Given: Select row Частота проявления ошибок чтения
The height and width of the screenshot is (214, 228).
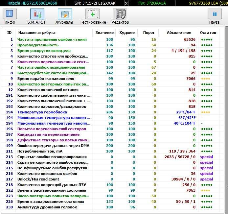Looking at the screenshot, I should click(x=112, y=39).
